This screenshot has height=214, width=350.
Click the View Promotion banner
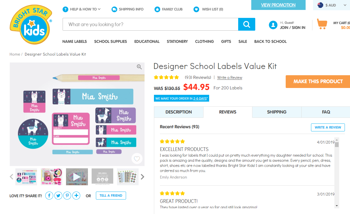[278, 5]
